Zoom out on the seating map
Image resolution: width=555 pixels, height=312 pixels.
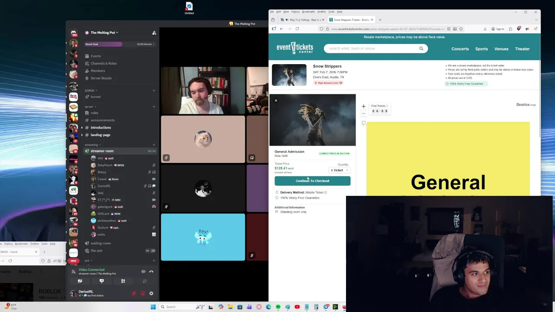click(364, 113)
